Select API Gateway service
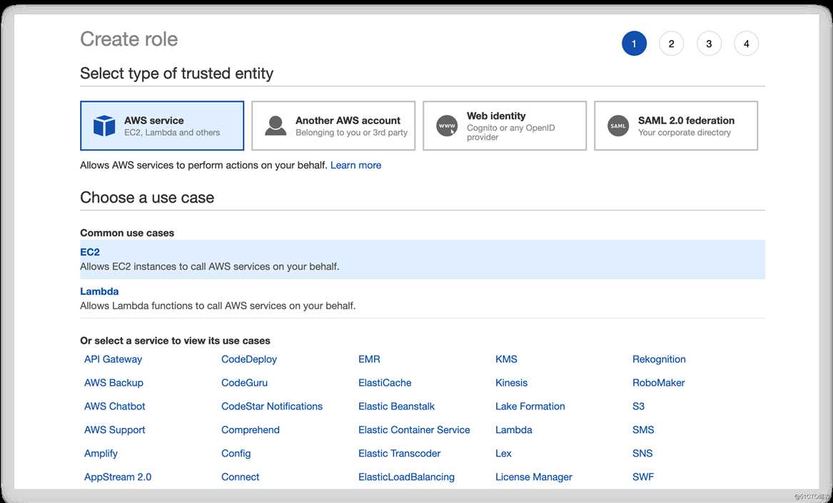This screenshot has height=503, width=833. click(113, 360)
